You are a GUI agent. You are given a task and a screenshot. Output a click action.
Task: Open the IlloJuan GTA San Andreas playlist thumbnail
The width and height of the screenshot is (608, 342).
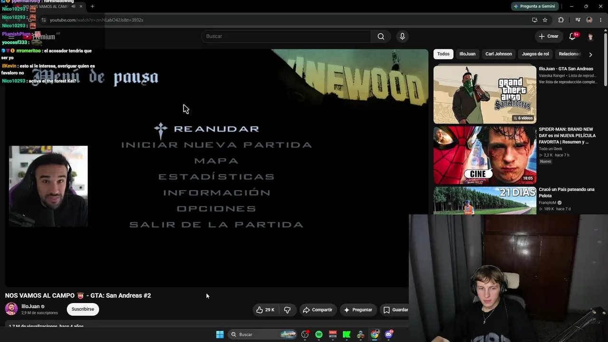click(484, 95)
